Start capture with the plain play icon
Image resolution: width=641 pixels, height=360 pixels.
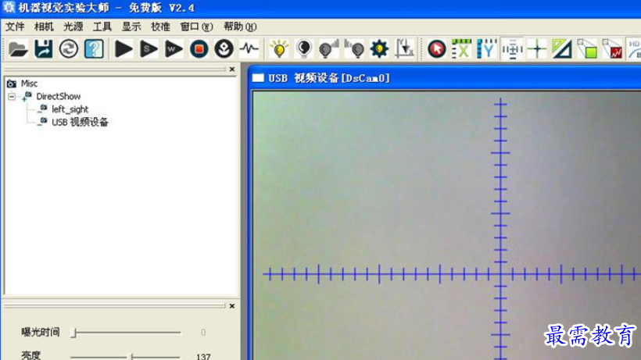[x=124, y=49]
